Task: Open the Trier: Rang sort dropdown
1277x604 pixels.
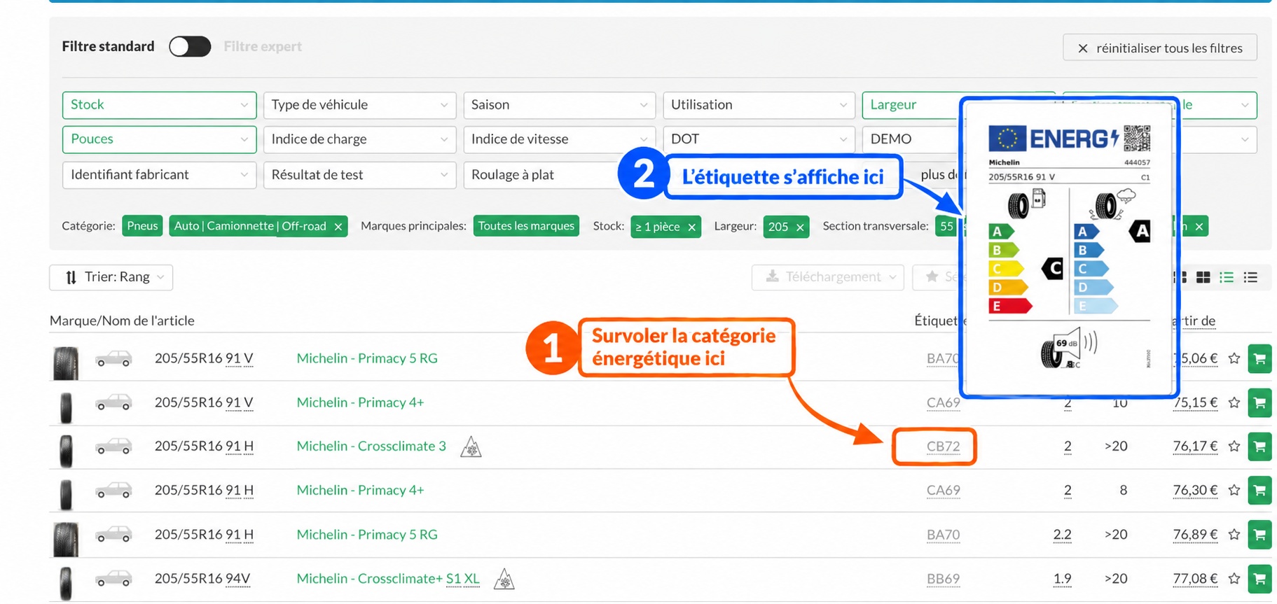Action: (x=111, y=277)
